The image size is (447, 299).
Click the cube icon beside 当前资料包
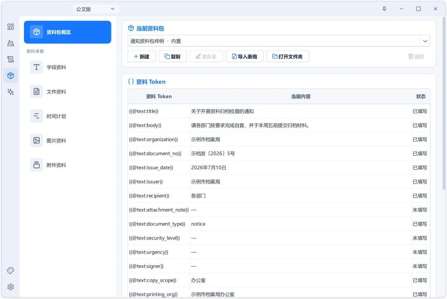(131, 28)
